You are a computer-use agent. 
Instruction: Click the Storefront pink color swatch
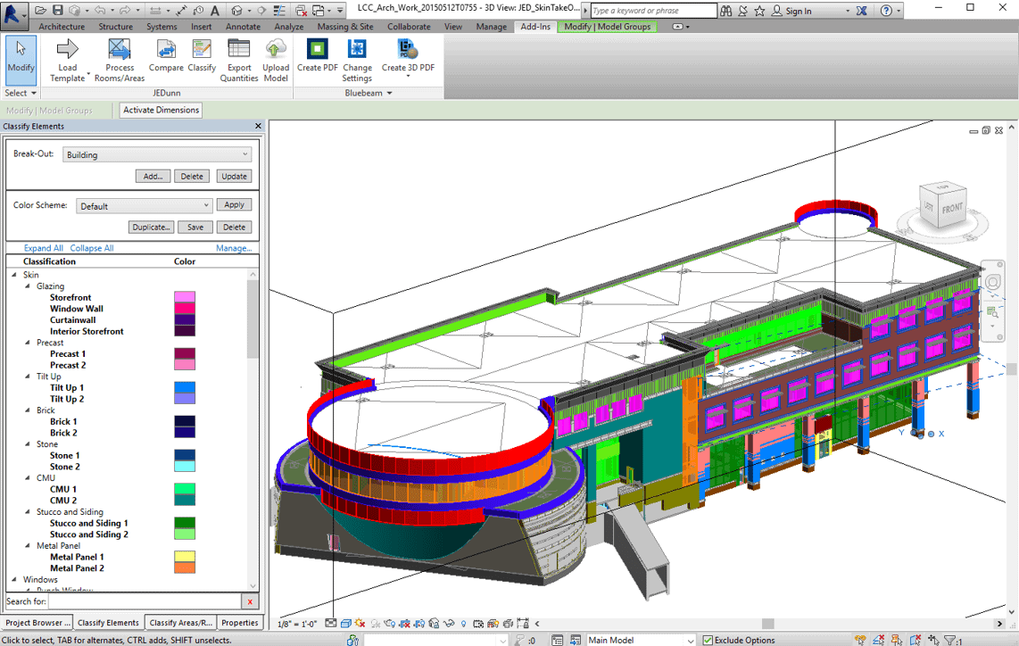click(184, 297)
